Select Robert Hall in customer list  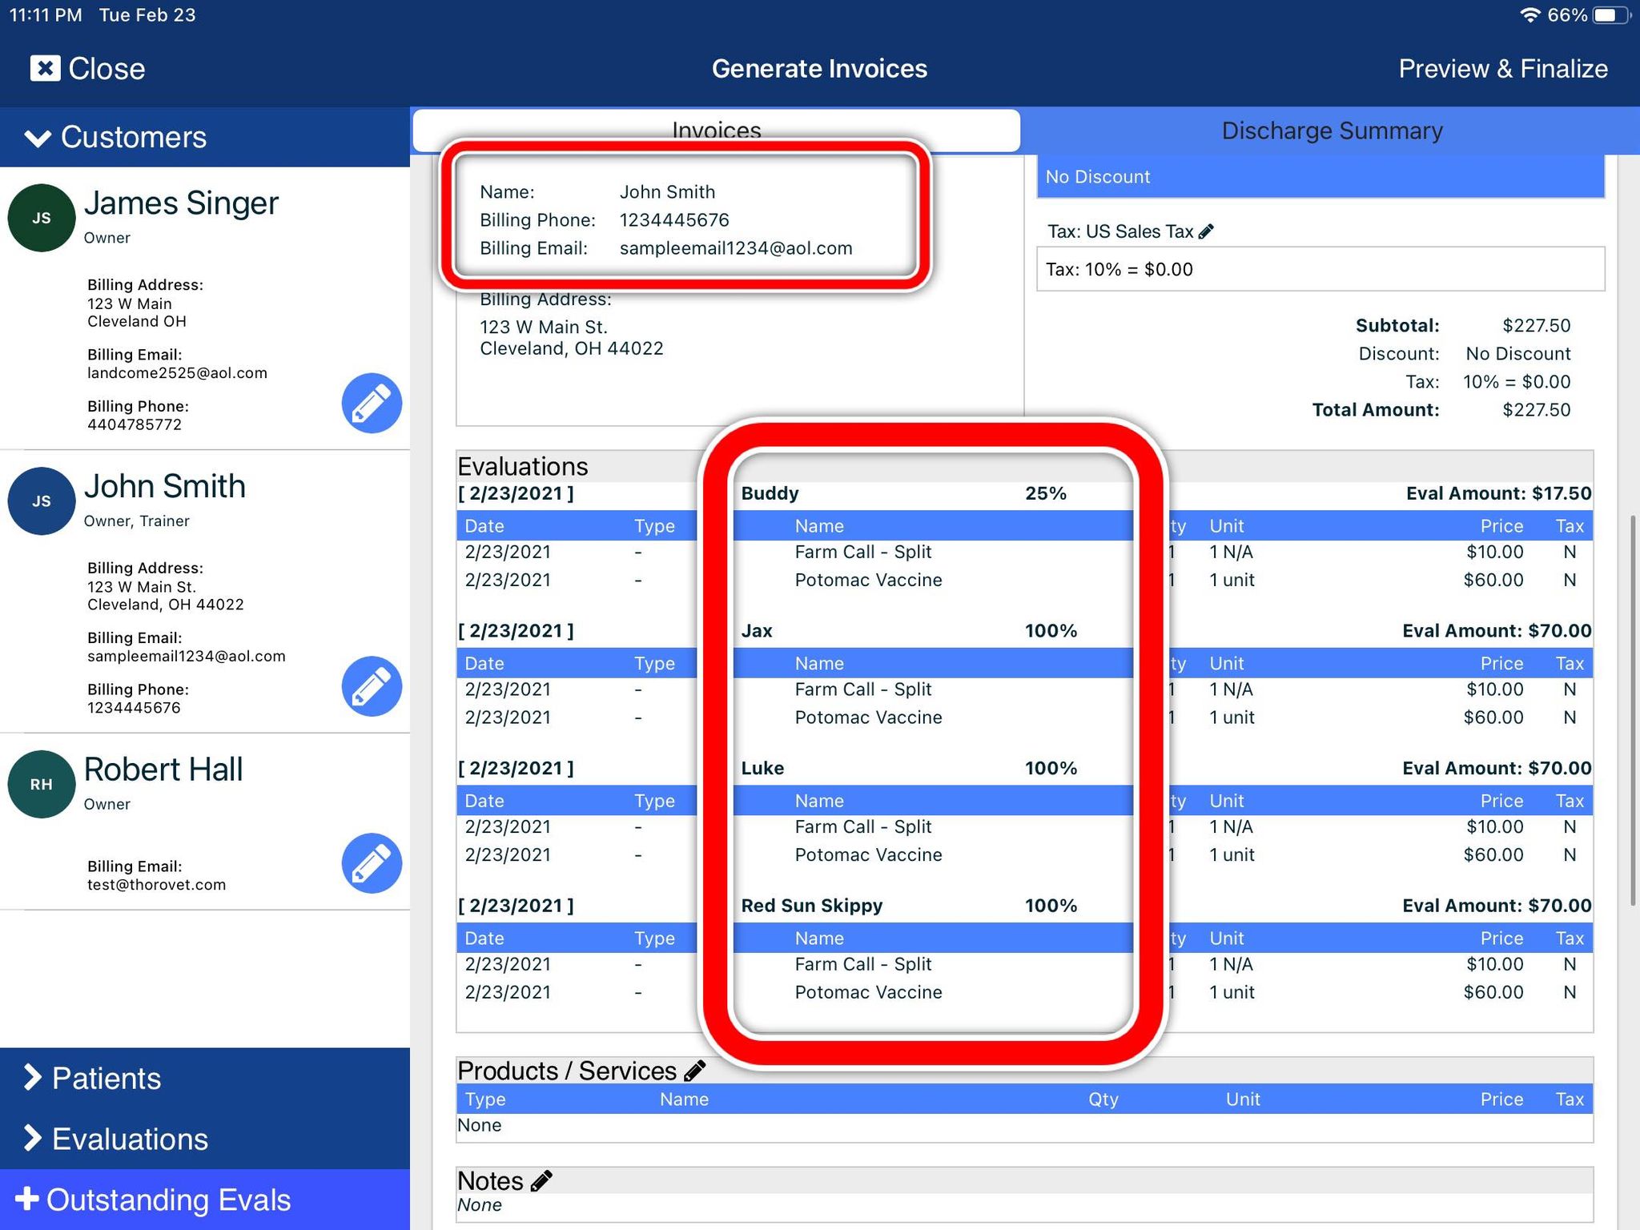[x=163, y=770]
